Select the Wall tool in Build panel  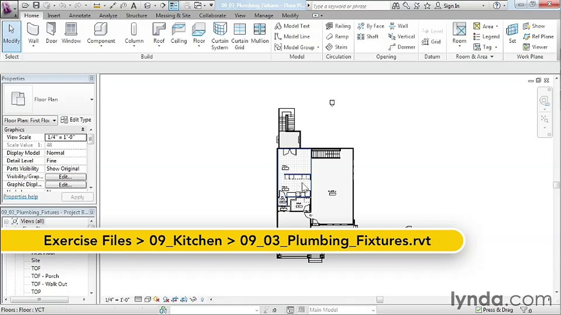tap(33, 34)
